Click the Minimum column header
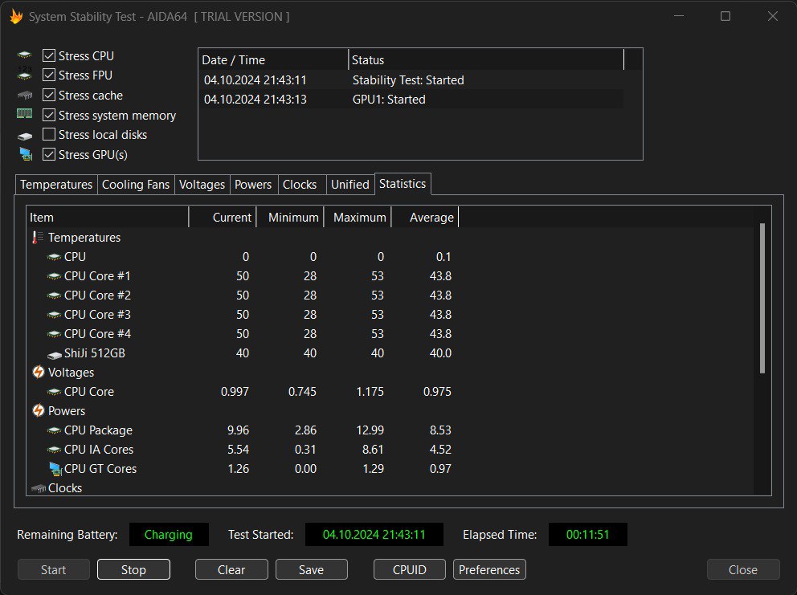 [290, 218]
